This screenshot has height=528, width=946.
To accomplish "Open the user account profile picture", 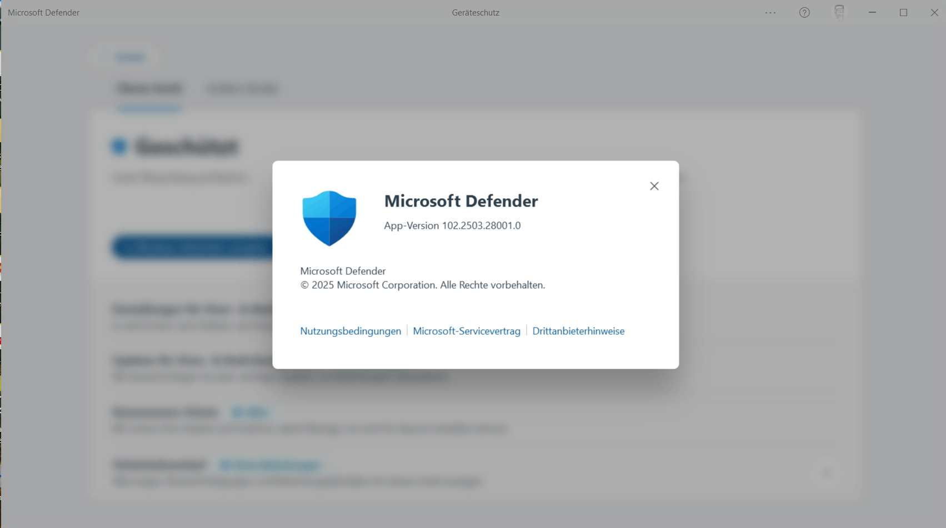I will pos(839,12).
